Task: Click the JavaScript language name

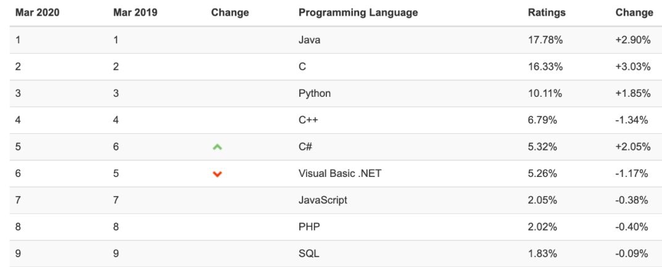Action: click(323, 200)
